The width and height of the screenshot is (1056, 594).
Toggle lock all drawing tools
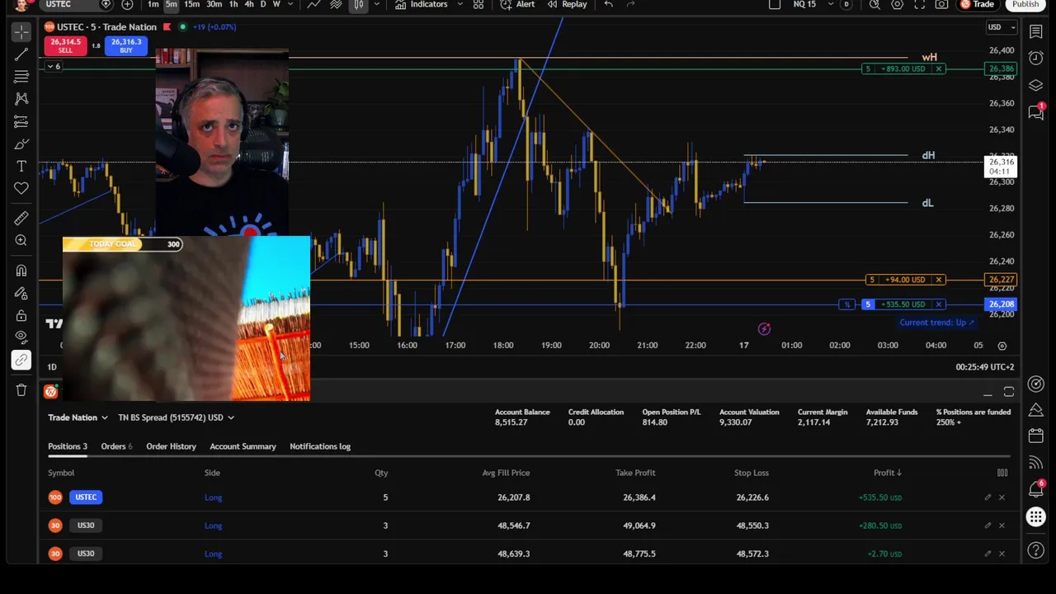(x=21, y=315)
